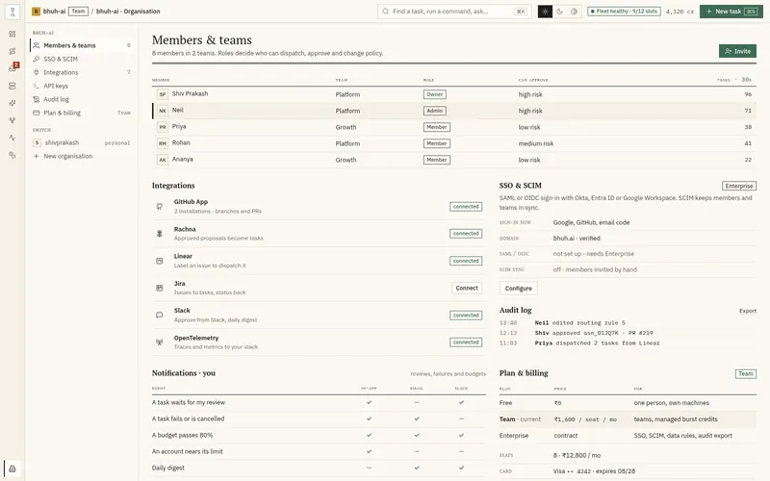Viewport: 770px width, 481px height.
Task: Create a task with the New task button
Action: pyautogui.click(x=731, y=12)
